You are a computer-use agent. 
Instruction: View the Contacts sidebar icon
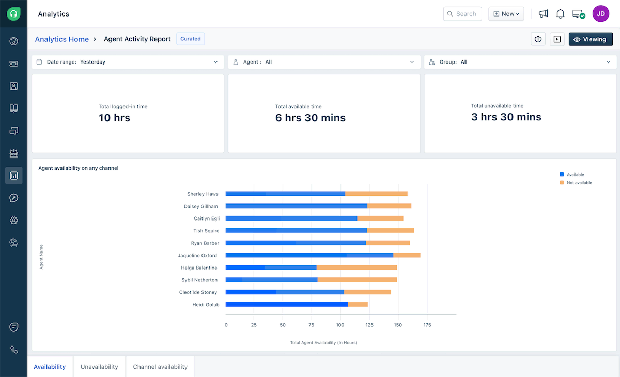(x=13, y=86)
